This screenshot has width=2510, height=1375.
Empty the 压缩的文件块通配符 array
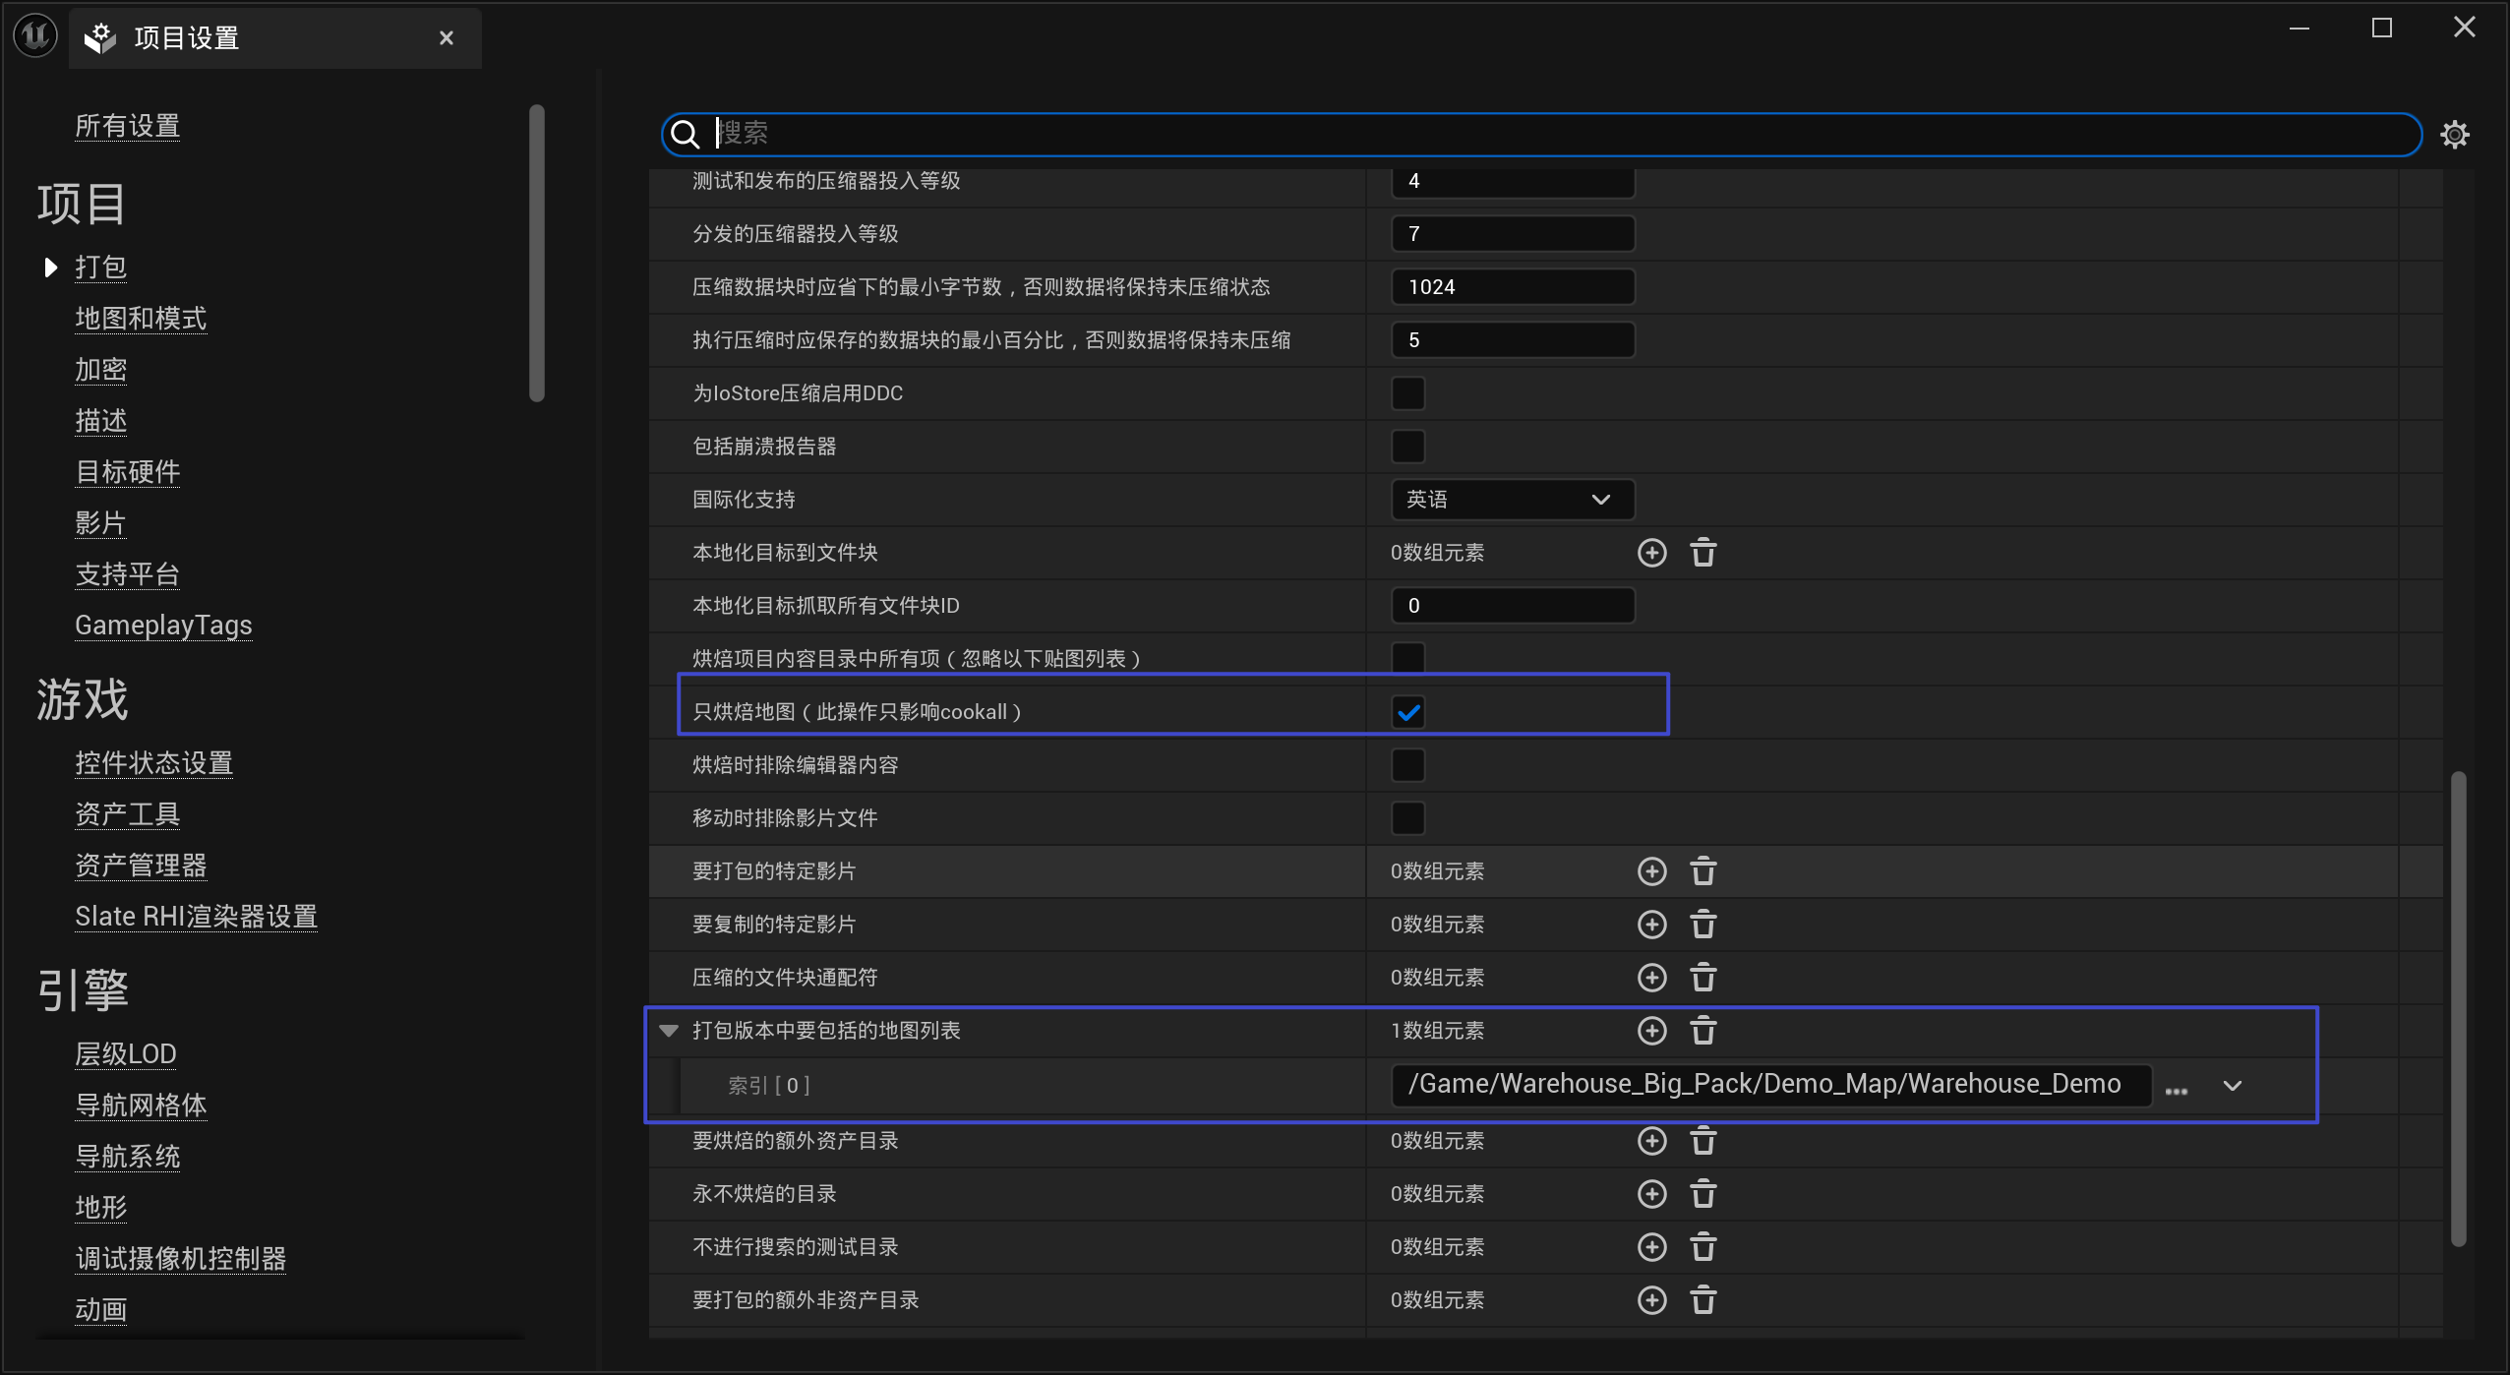[1703, 978]
